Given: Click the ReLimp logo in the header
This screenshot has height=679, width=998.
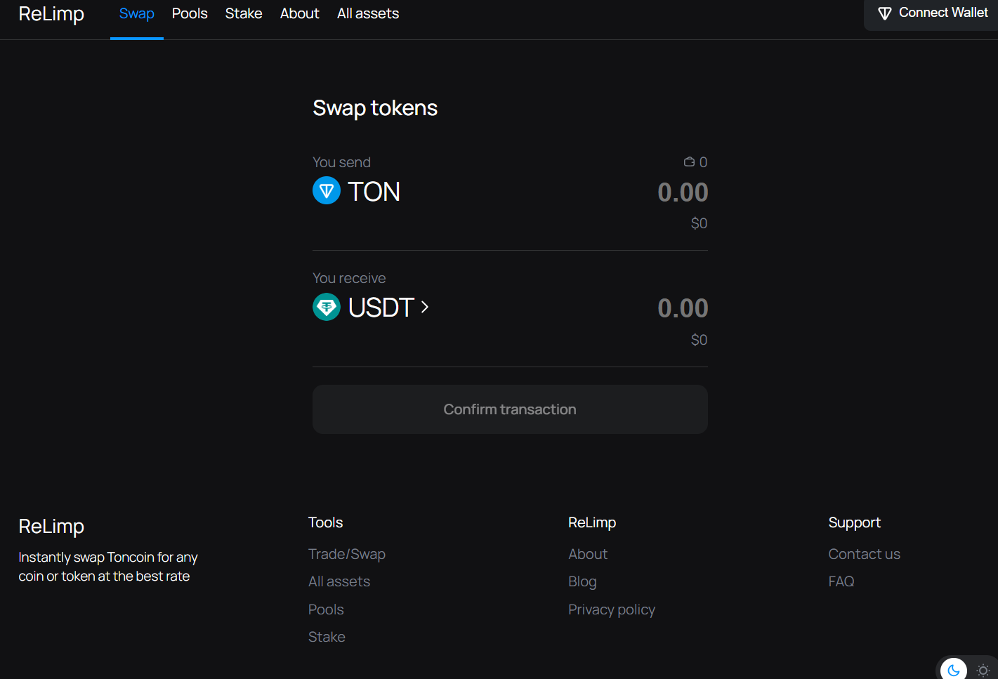Looking at the screenshot, I should click(x=51, y=14).
